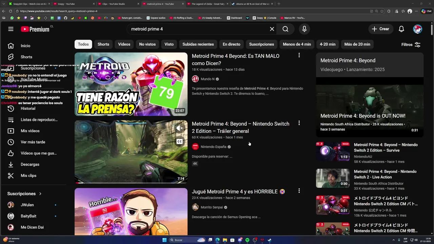This screenshot has height=244, width=434.
Task: Open the Mundo N channel link
Action: (x=208, y=79)
